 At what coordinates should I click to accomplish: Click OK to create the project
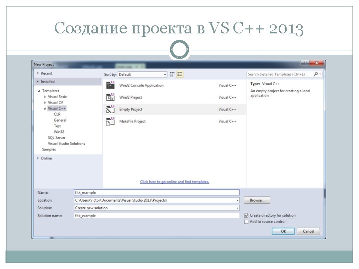click(x=283, y=231)
